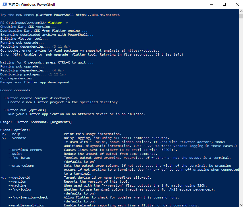
Task: Click "Target device id or name" description
Action: 107,178
